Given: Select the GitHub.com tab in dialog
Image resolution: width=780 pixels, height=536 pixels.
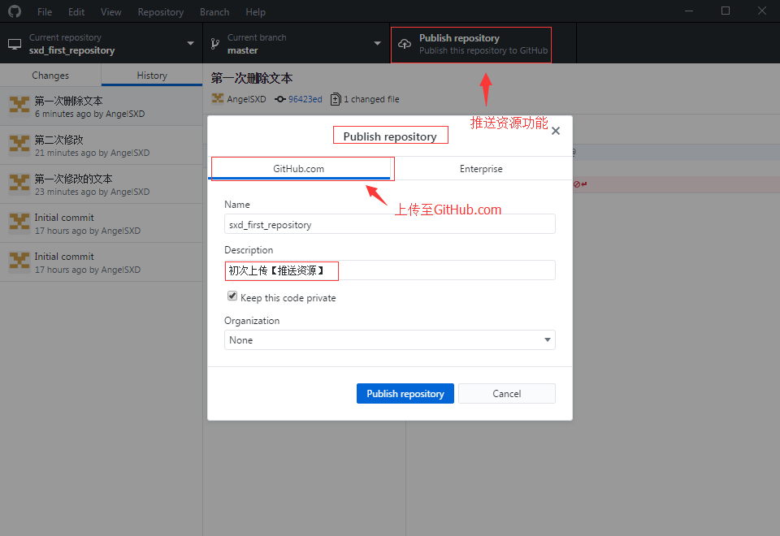Looking at the screenshot, I should coord(298,169).
